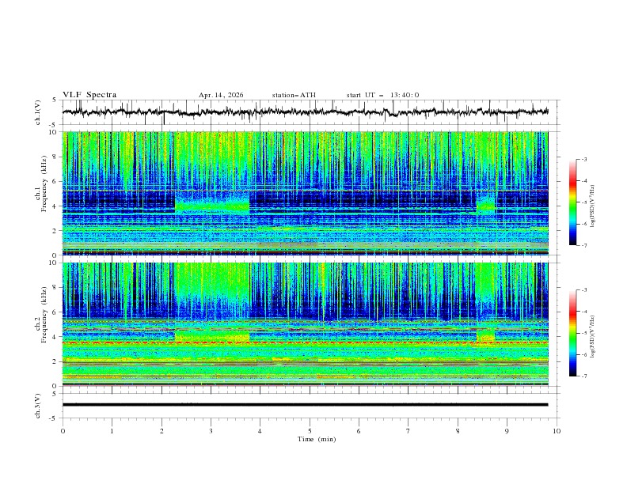Click the "ch.1(V)" axis label
Viewport: 627px width, 484px height.
[x=38, y=112]
